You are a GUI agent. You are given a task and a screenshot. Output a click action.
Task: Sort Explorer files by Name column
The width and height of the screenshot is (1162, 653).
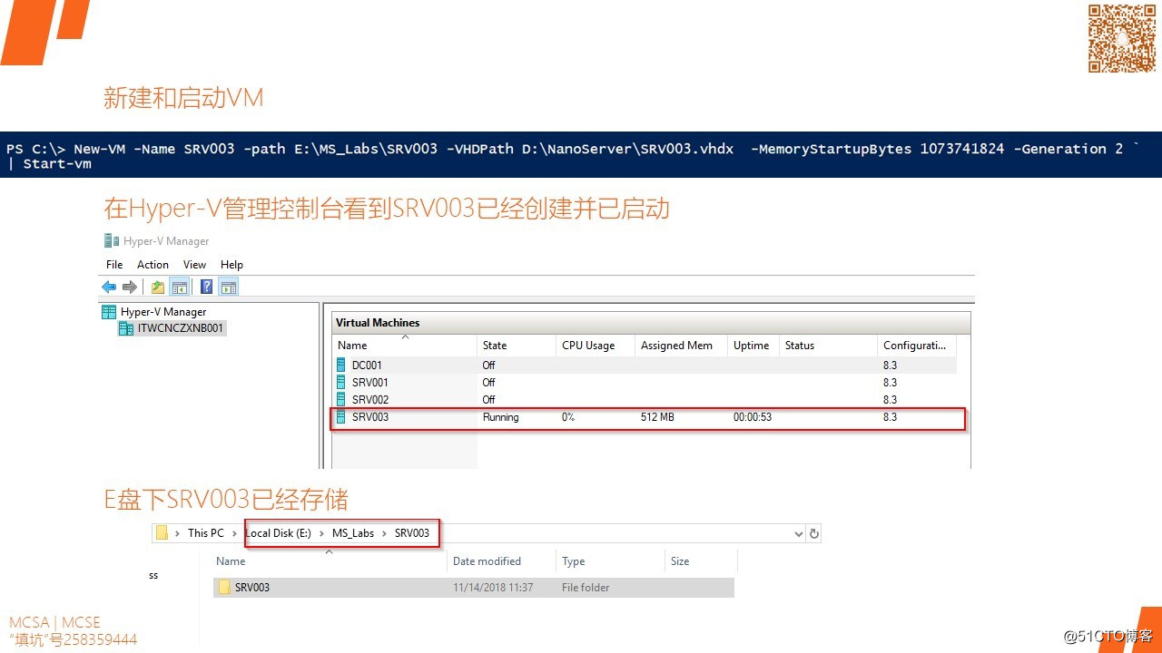tap(329, 561)
